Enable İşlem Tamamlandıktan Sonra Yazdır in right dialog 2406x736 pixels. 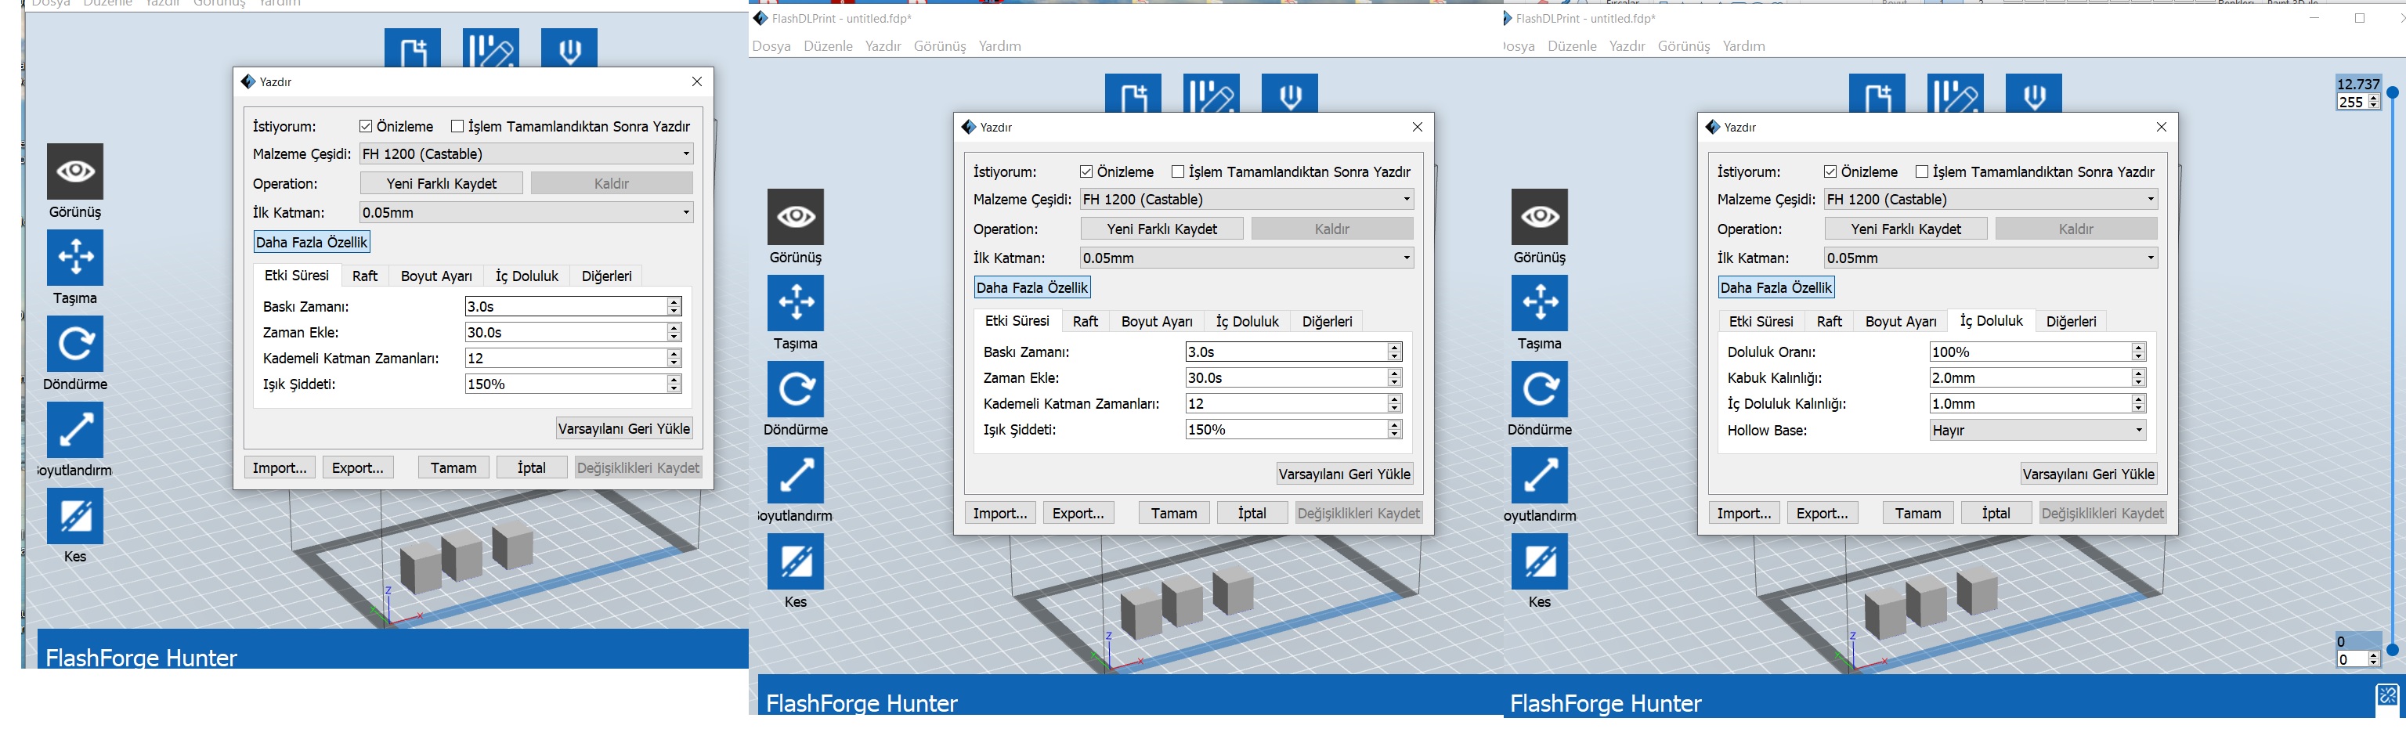(1922, 171)
